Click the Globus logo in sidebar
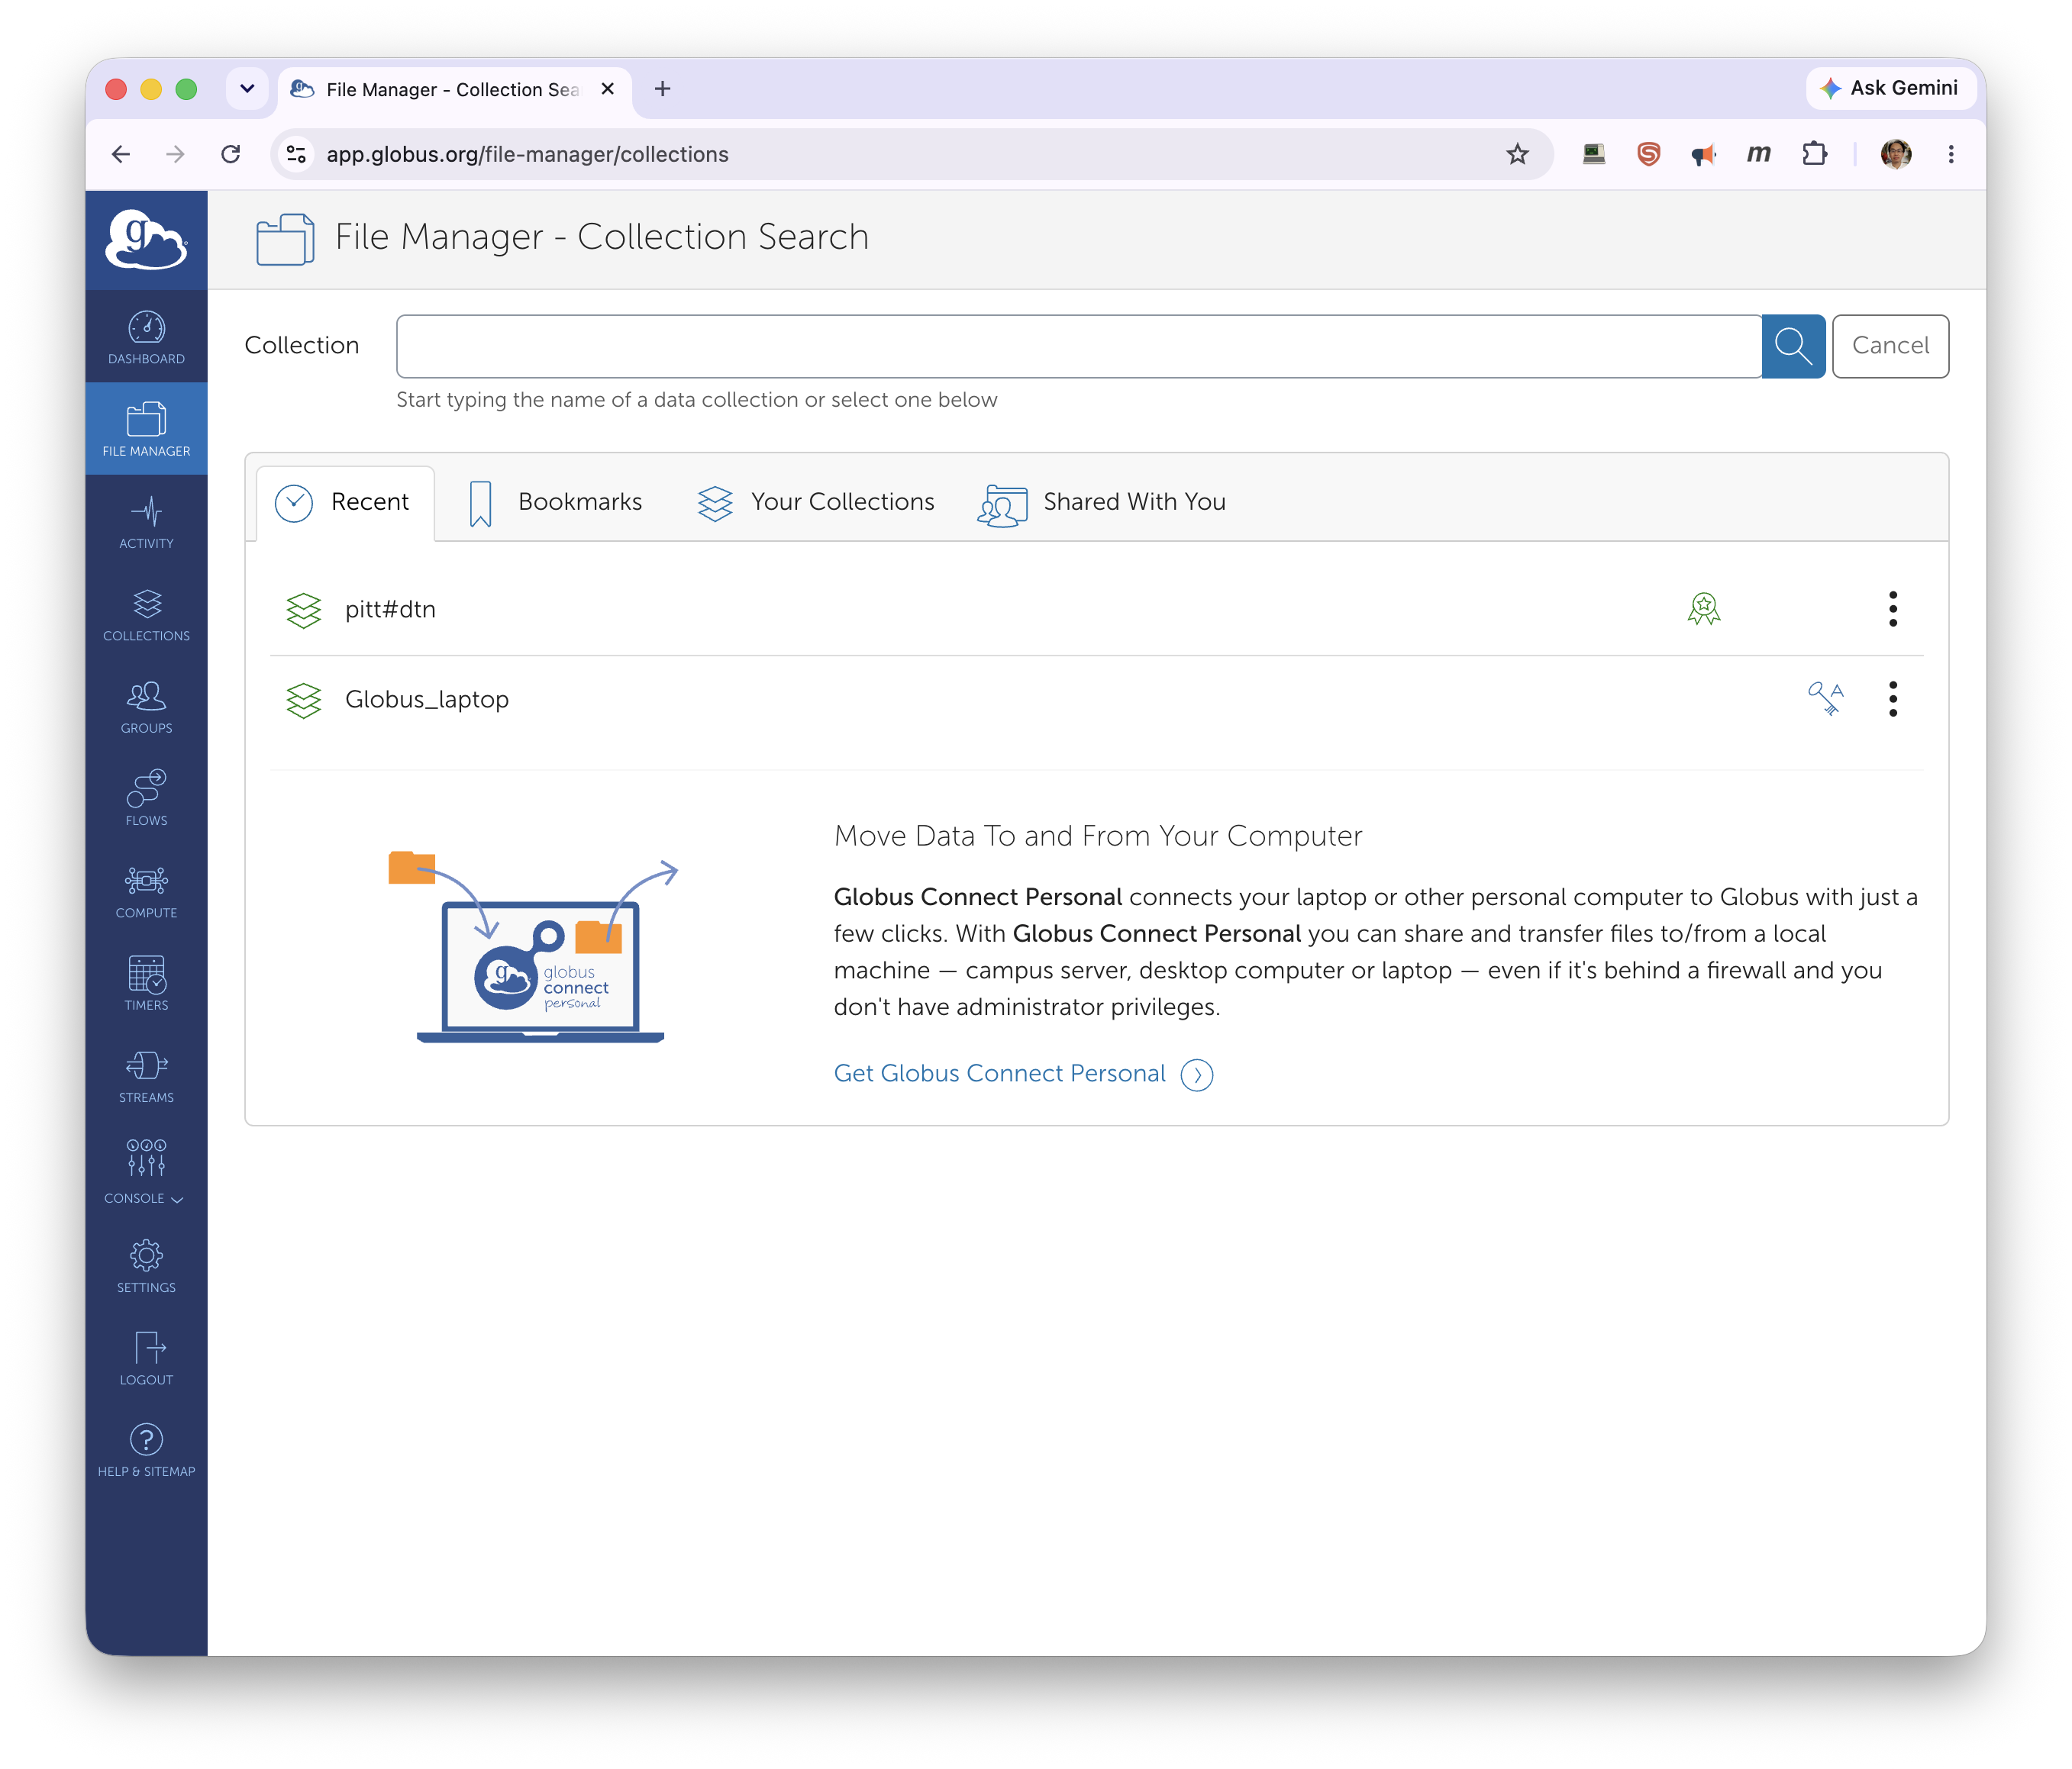2072x1769 pixels. (x=146, y=240)
